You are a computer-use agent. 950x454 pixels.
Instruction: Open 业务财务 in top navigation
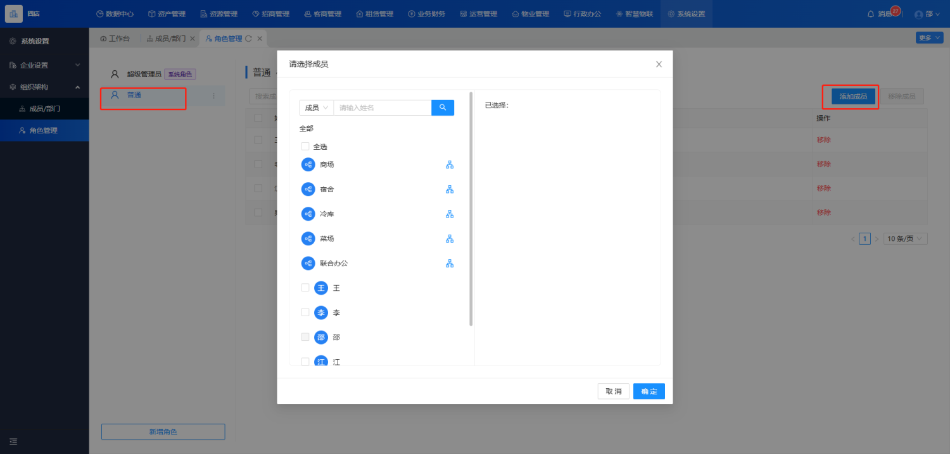pos(426,14)
